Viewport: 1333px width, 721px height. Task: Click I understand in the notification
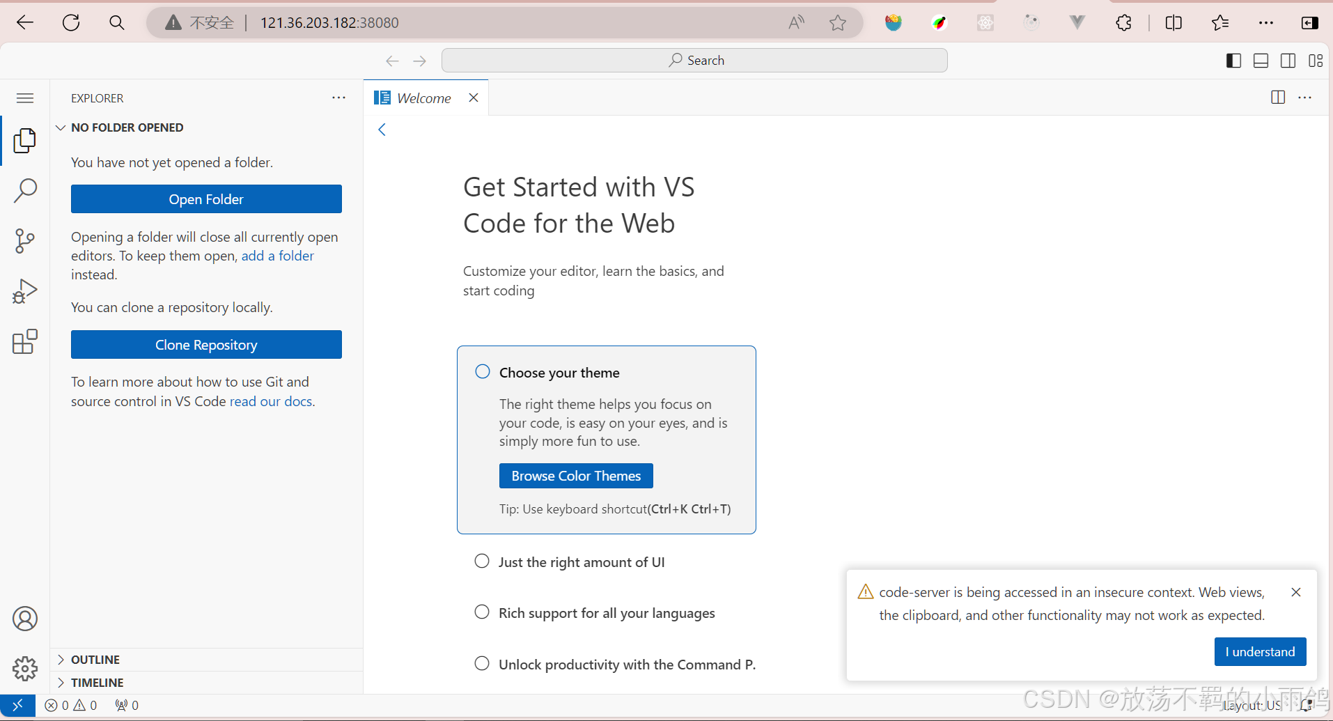coord(1260,652)
